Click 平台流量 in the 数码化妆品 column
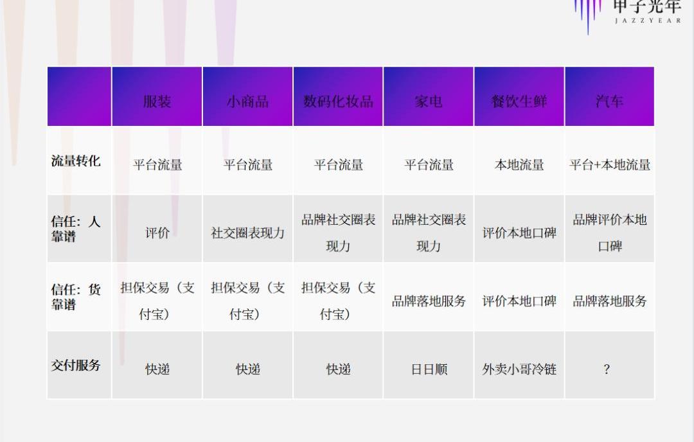The image size is (694, 442). (x=339, y=165)
